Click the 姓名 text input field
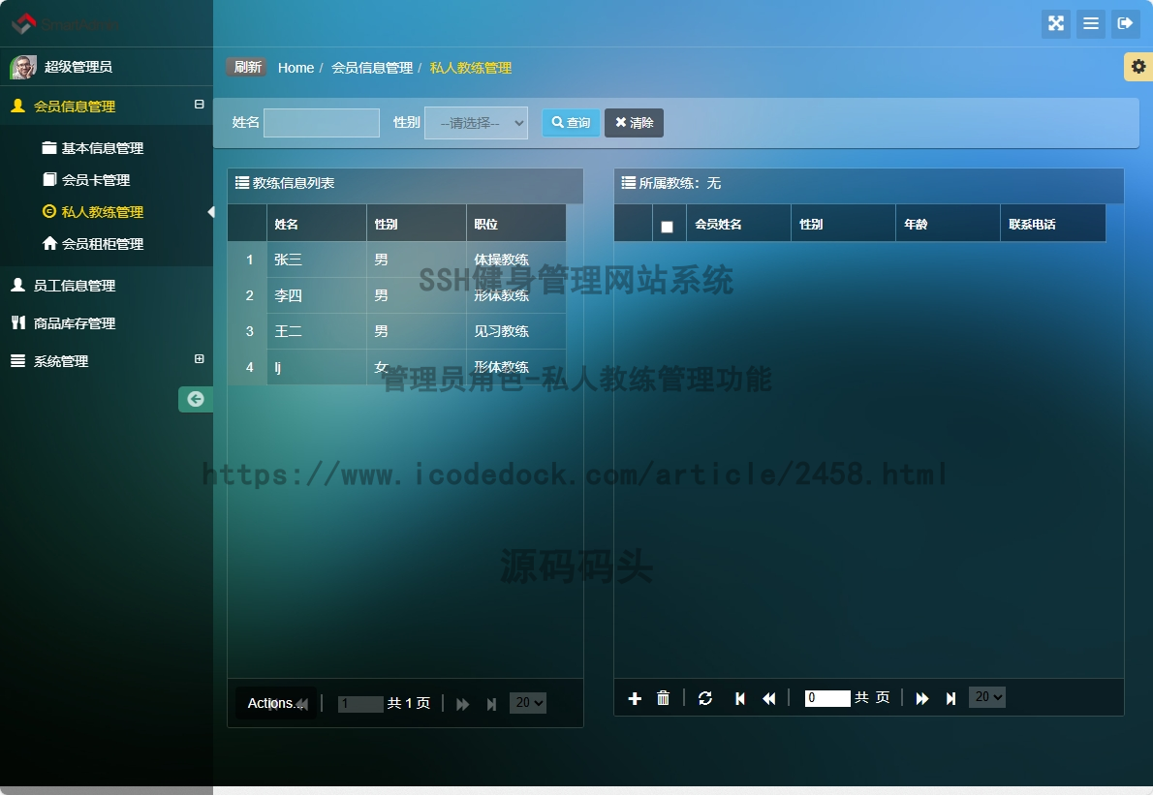This screenshot has height=795, width=1153. (x=322, y=123)
